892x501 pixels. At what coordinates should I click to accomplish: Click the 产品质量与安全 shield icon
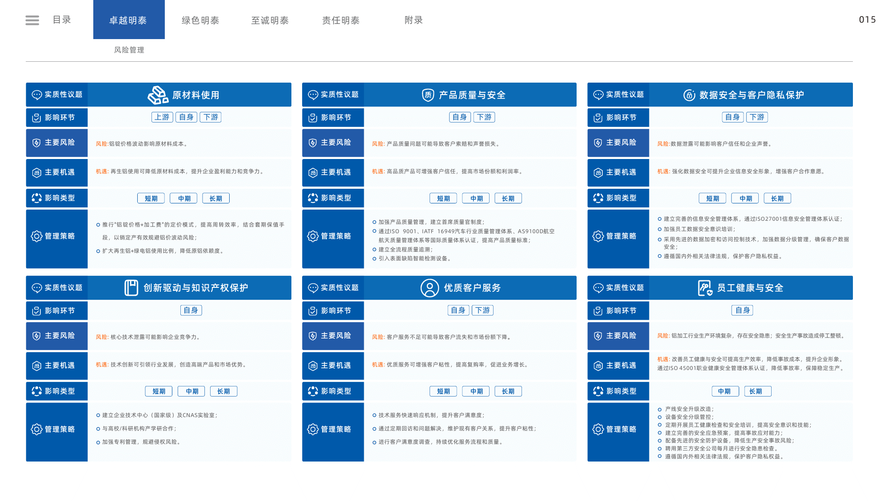click(x=428, y=95)
